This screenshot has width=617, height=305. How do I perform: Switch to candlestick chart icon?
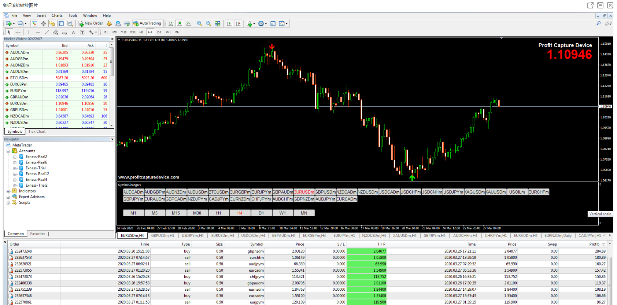pyautogui.click(x=180, y=23)
